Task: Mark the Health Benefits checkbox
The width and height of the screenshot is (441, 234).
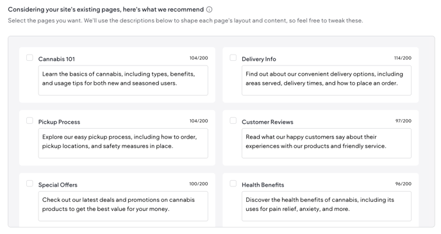Action: (x=233, y=183)
